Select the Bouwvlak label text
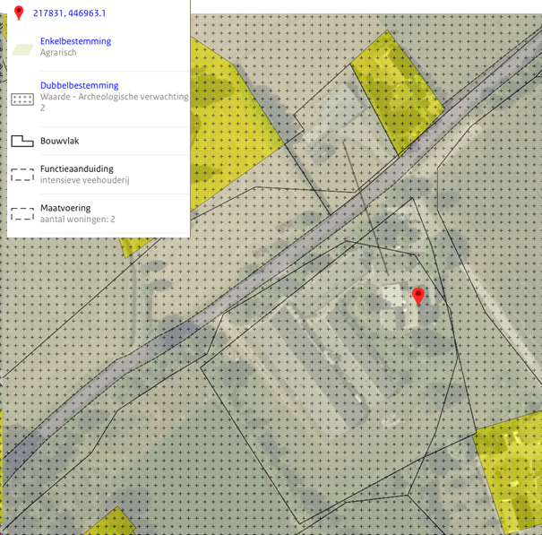 pyautogui.click(x=59, y=141)
